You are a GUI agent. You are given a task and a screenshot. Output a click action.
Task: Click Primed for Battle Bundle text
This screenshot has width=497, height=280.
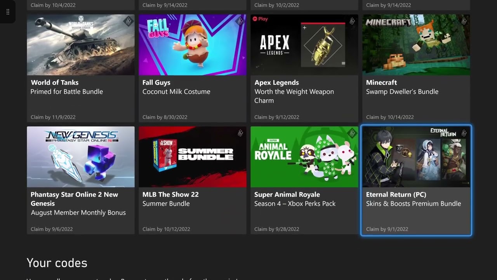point(67,92)
